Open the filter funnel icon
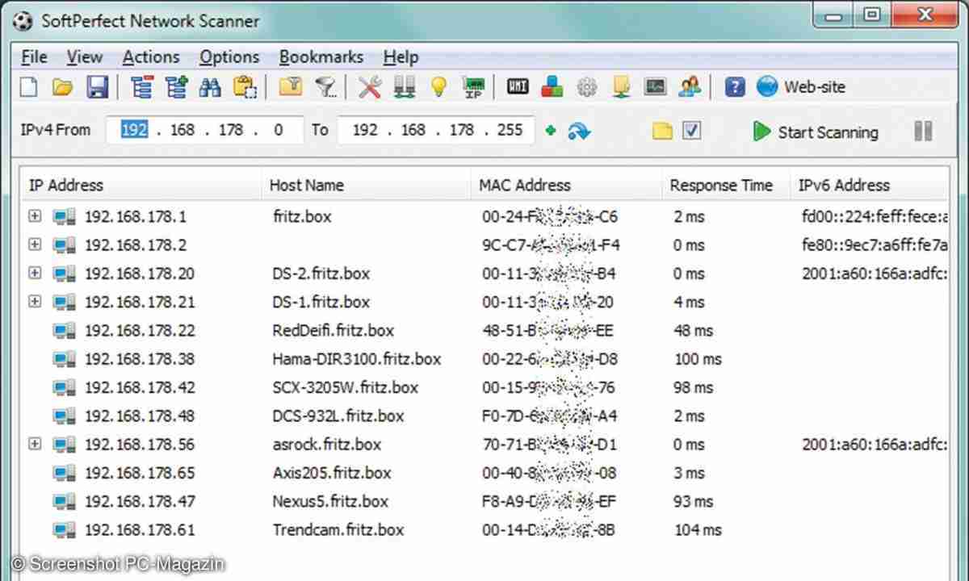Screen dimensions: 969x581 (325, 87)
